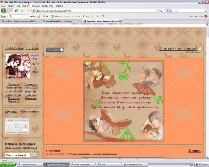Close the Дневник Милли_Ашфорд tab
209x167 pixels.
[121, 21]
